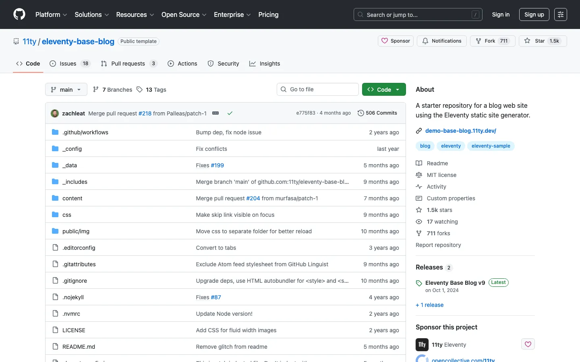Open the command palette icon in header

click(561, 14)
